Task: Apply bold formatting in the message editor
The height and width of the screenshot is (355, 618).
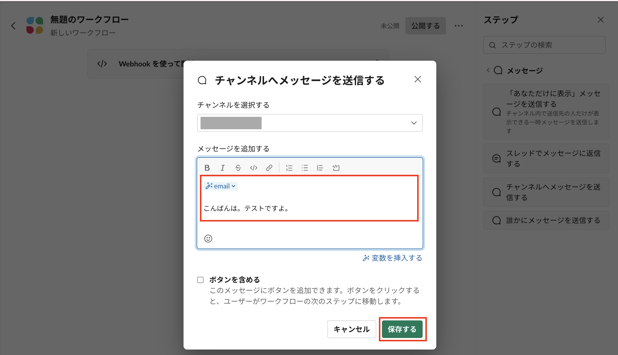Action: pyautogui.click(x=208, y=167)
